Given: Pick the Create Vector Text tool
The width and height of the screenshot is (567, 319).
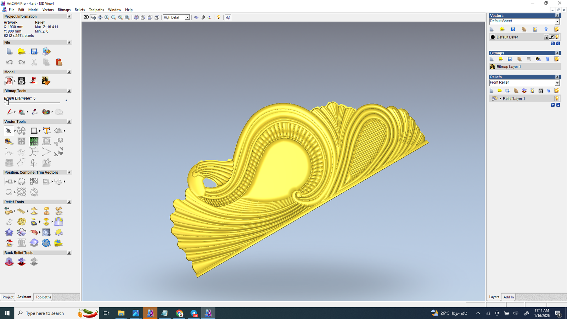Looking at the screenshot, I should (46, 131).
